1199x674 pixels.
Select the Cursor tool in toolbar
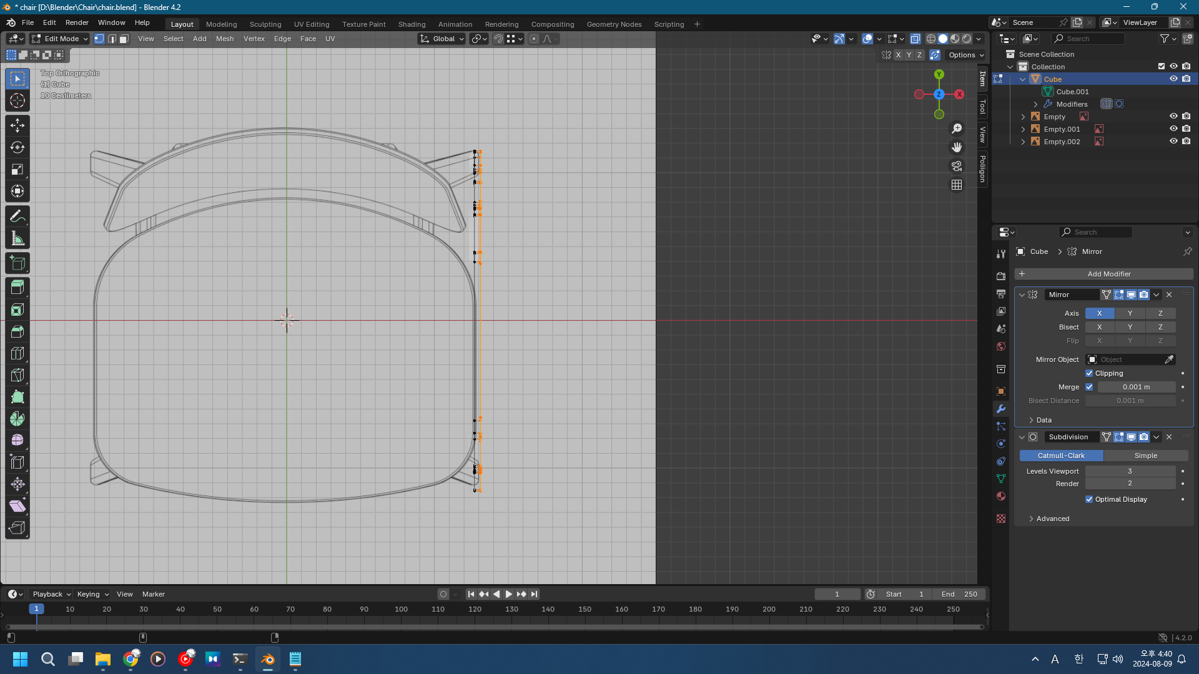[17, 100]
